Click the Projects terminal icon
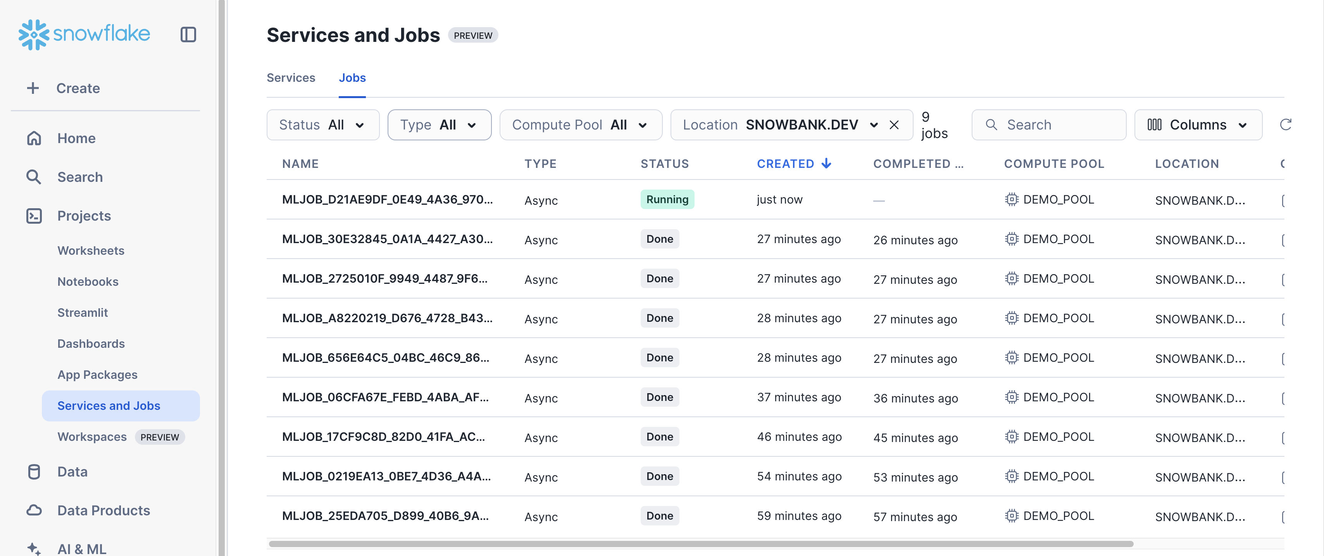1324x556 pixels. (34, 216)
